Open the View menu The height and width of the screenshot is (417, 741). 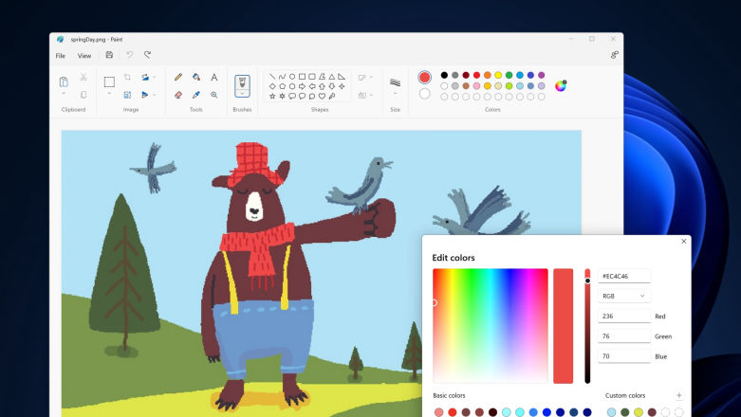(84, 56)
